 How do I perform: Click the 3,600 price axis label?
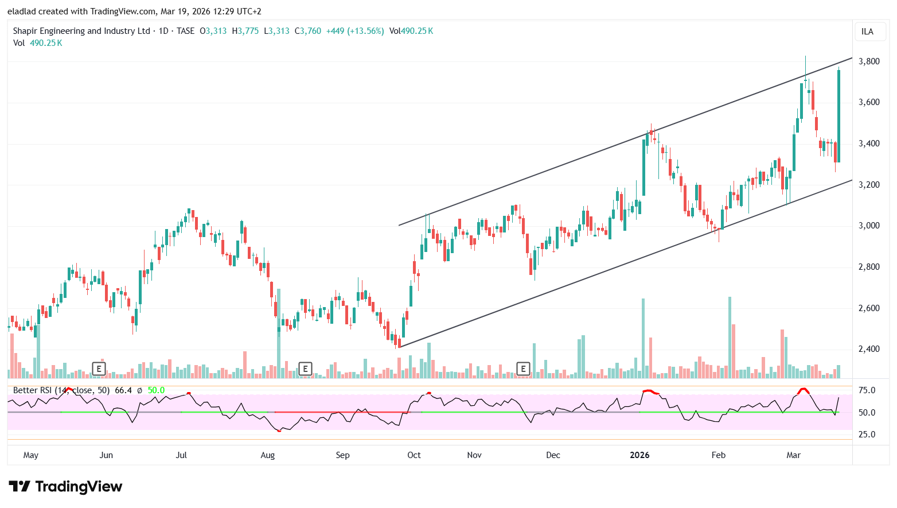pyautogui.click(x=869, y=102)
